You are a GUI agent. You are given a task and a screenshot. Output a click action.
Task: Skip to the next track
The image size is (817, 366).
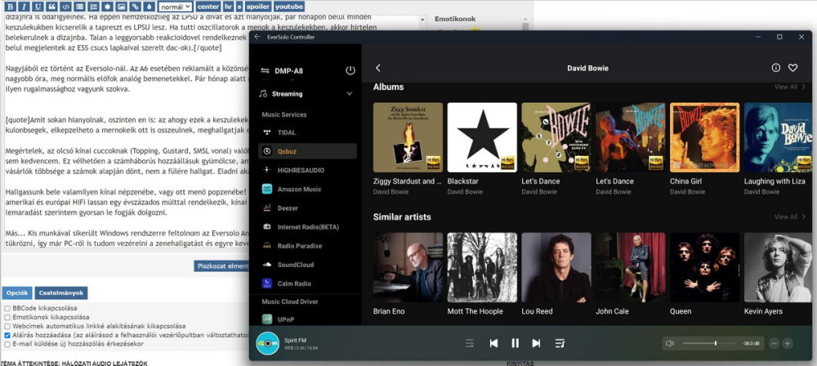coord(536,343)
